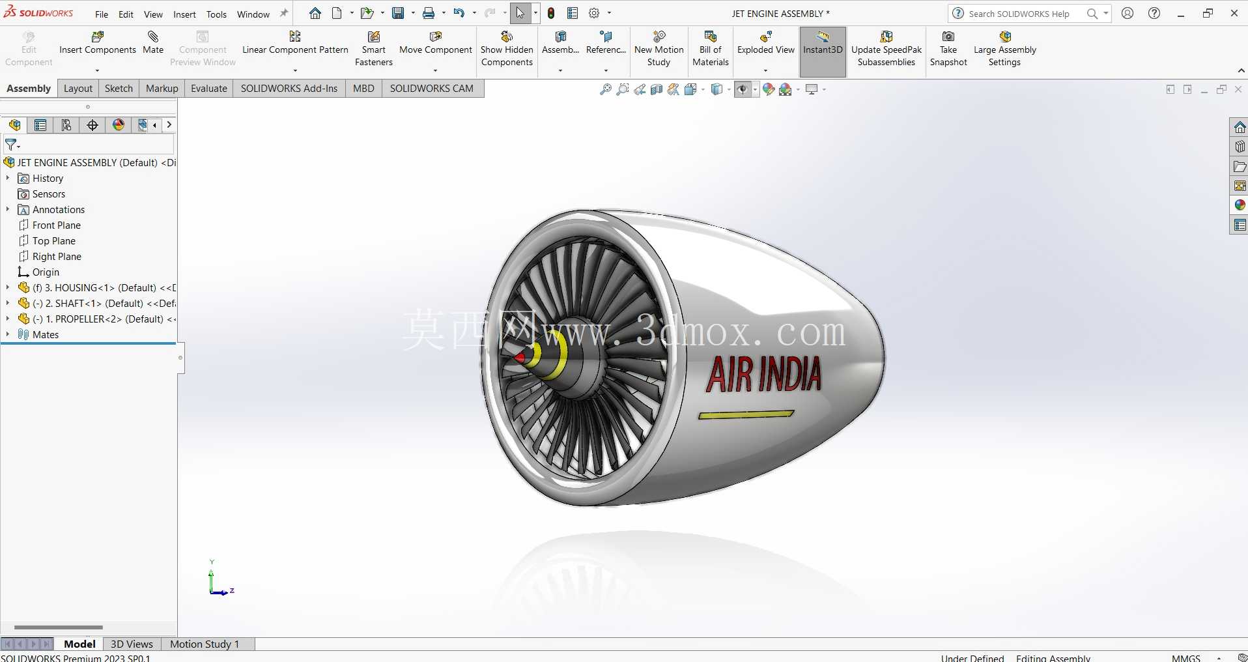Image resolution: width=1248 pixels, height=662 pixels.
Task: Open the 3D Views tab
Action: click(x=132, y=644)
